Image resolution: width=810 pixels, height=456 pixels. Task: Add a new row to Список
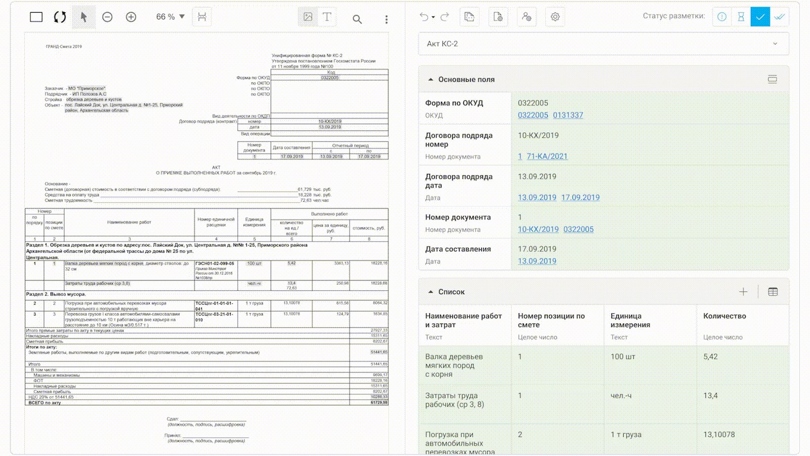[x=743, y=292]
